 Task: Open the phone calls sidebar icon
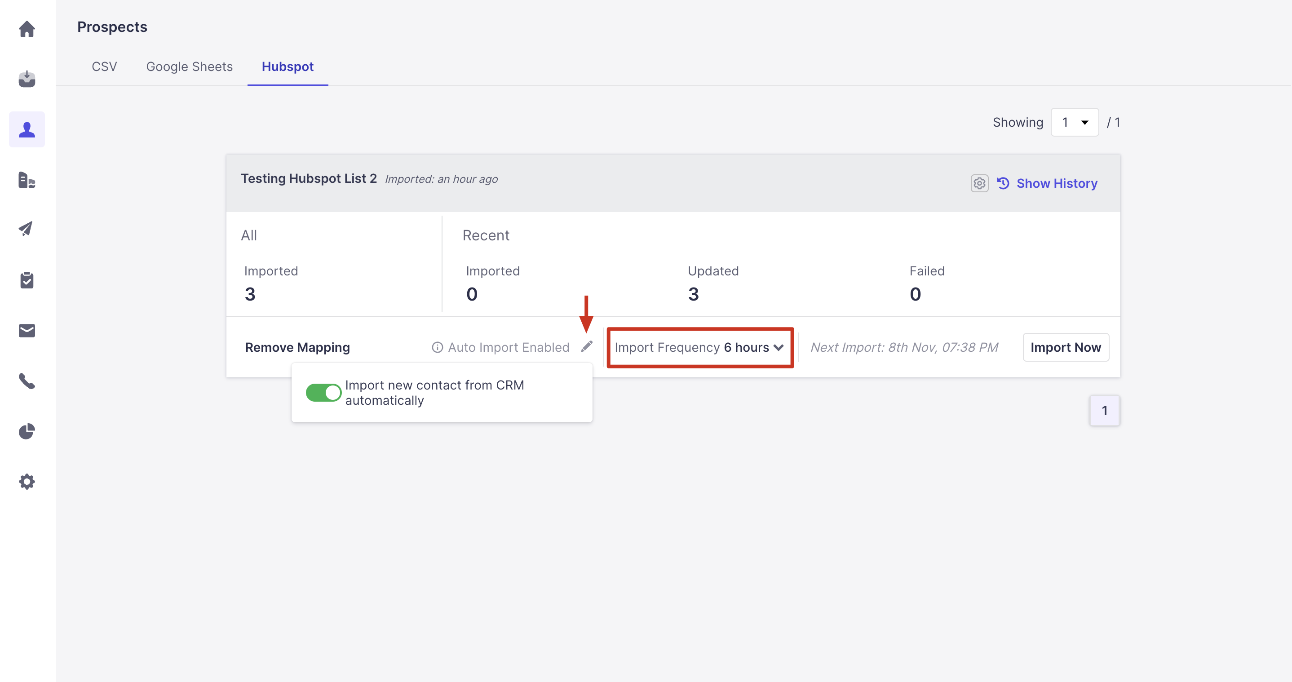coord(27,381)
